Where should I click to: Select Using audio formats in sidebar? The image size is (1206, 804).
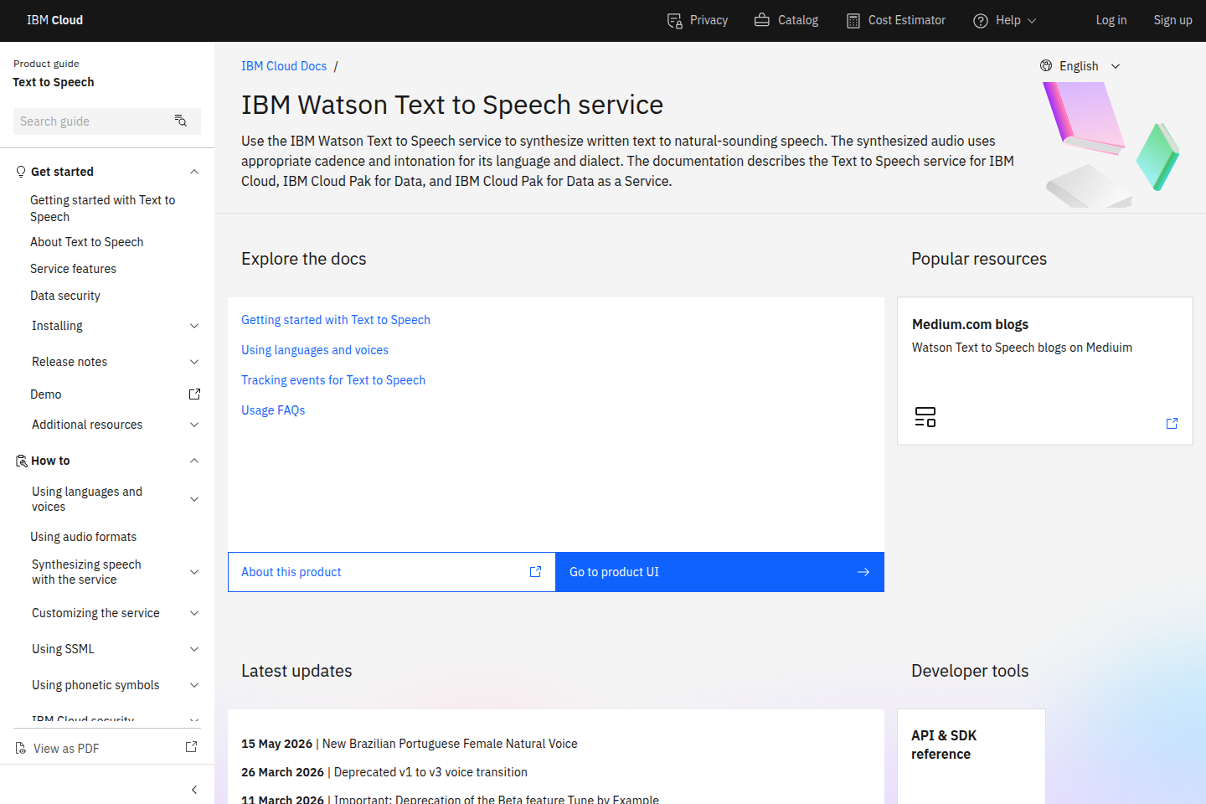[84, 537]
